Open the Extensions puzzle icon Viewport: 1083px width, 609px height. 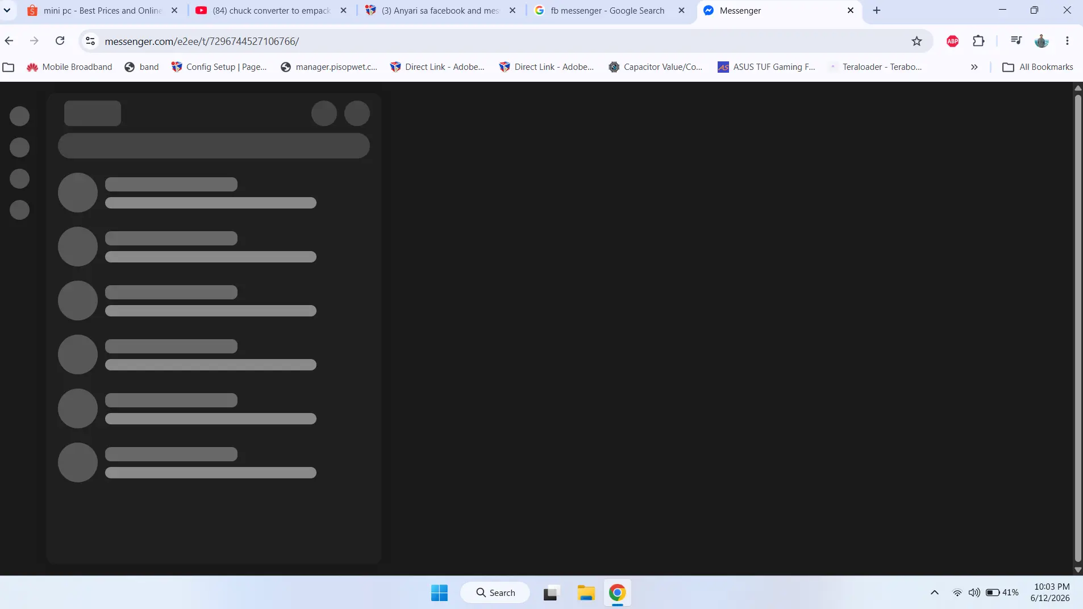pos(978,41)
